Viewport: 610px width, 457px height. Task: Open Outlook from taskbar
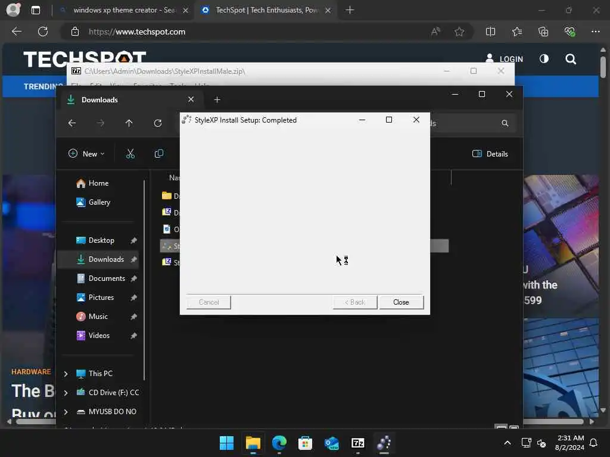click(331, 443)
